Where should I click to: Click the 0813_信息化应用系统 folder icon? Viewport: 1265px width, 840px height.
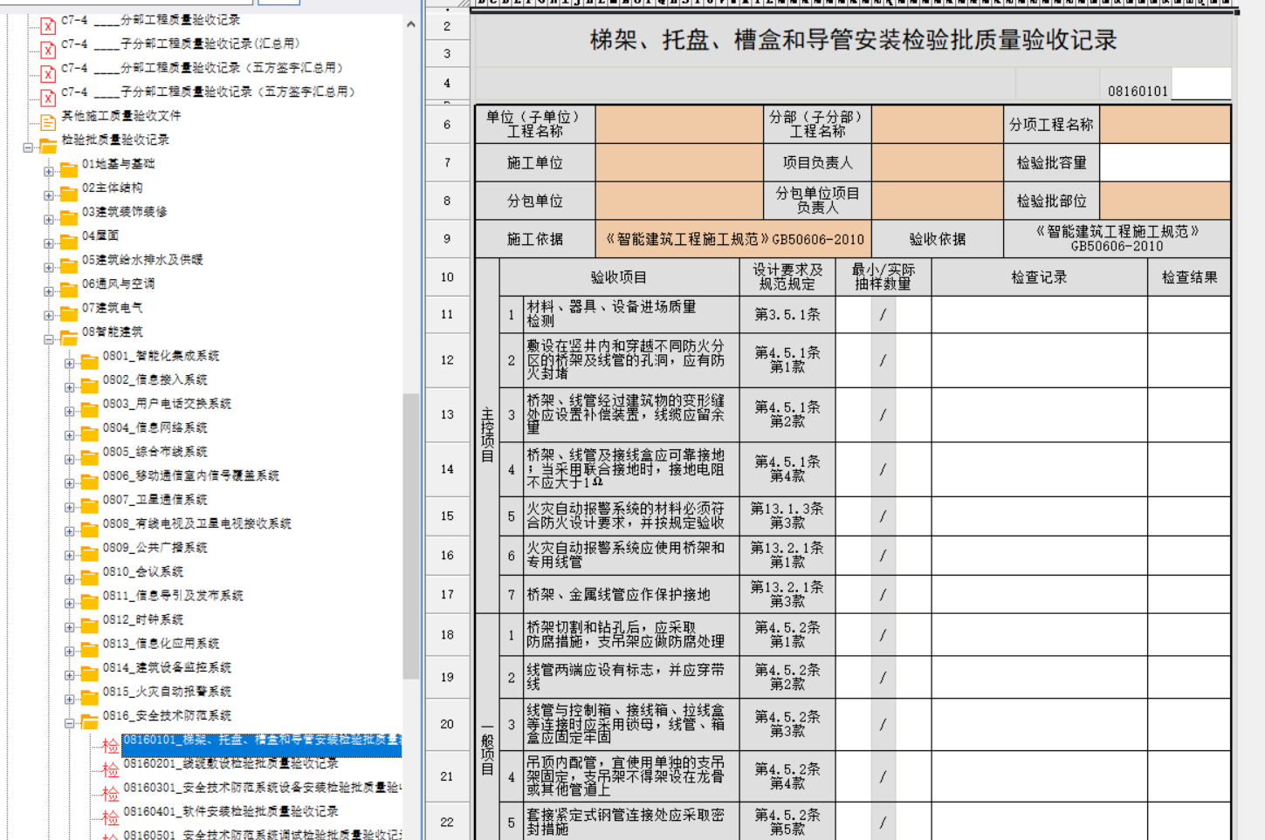tap(90, 650)
